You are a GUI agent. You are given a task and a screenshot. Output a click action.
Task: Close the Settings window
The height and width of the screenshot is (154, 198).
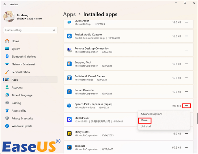194,3
